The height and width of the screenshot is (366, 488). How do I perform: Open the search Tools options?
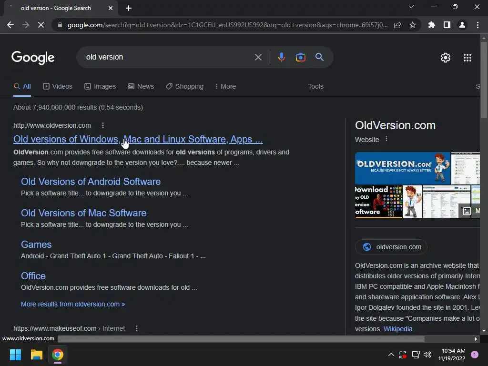click(315, 87)
